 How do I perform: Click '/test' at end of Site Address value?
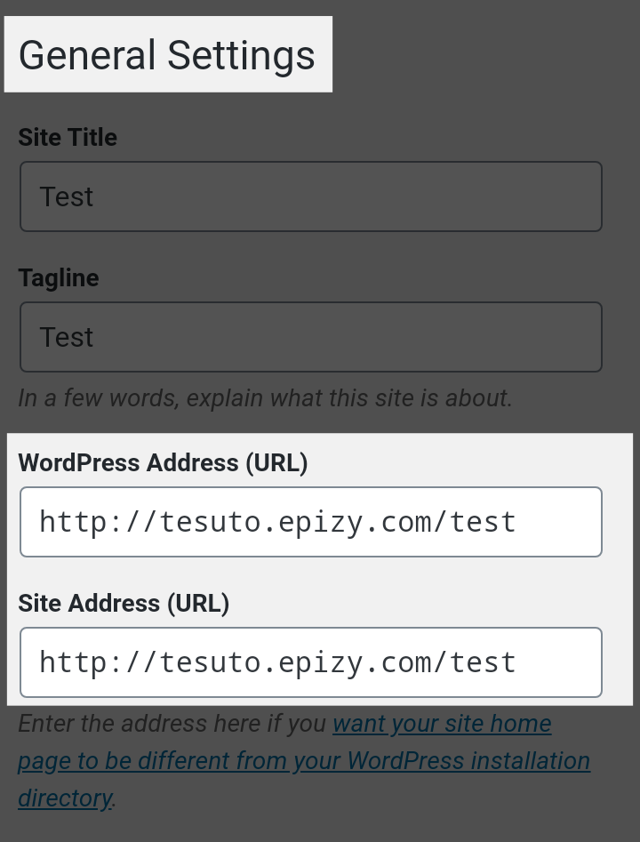pos(475,662)
